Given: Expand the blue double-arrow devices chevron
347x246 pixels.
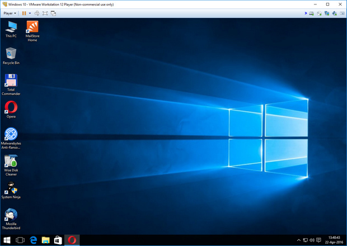Looking at the screenshot, I should tap(306, 13).
